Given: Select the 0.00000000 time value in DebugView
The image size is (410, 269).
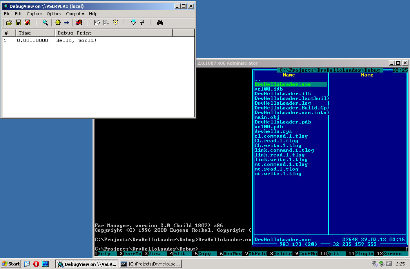Looking at the screenshot, I should (33, 40).
